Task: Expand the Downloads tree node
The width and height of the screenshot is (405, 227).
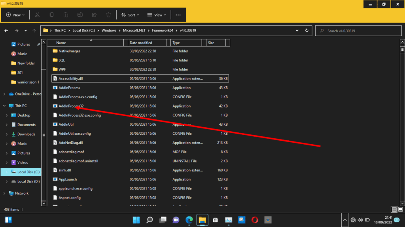Action: [7, 134]
